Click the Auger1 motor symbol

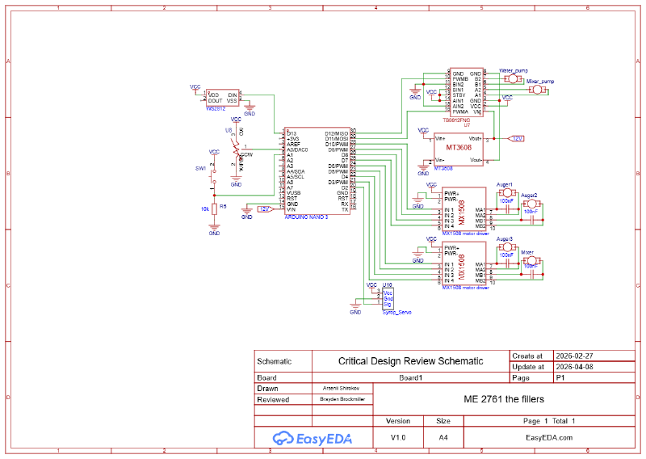pyautogui.click(x=507, y=192)
